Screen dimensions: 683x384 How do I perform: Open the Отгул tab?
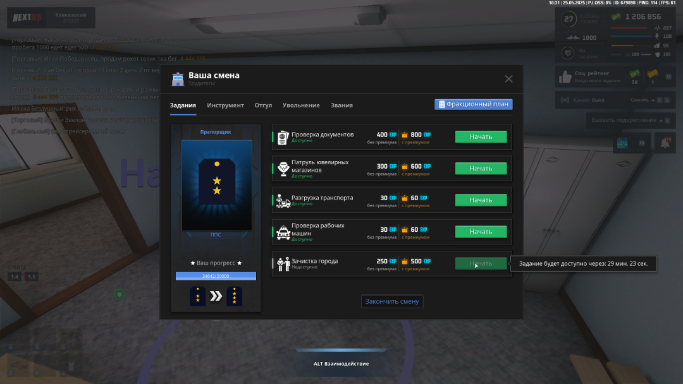(263, 105)
